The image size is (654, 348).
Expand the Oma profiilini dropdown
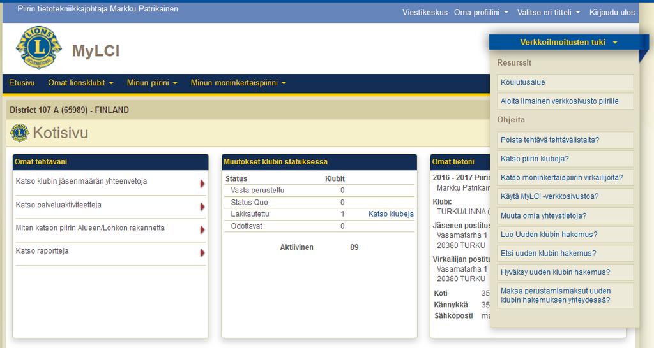[x=481, y=13]
